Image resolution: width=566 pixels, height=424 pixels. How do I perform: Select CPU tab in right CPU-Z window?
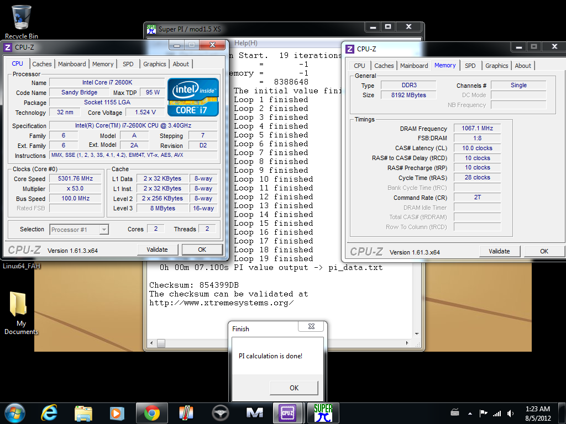(359, 66)
